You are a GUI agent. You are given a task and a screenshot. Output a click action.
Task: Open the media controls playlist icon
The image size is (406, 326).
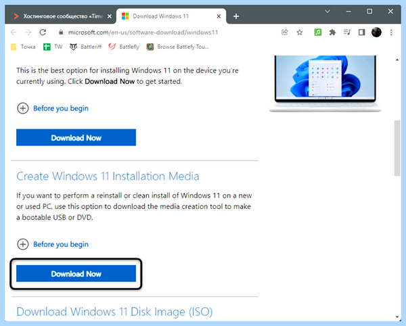pyautogui.click(x=346, y=32)
